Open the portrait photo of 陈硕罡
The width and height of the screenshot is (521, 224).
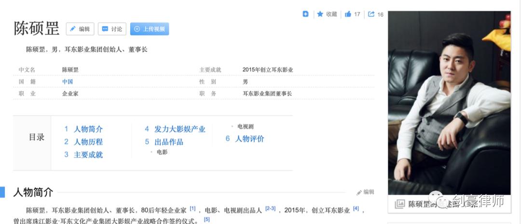[449, 103]
